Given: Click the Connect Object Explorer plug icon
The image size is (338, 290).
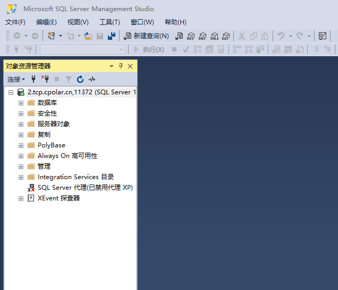Looking at the screenshot, I should (33, 79).
